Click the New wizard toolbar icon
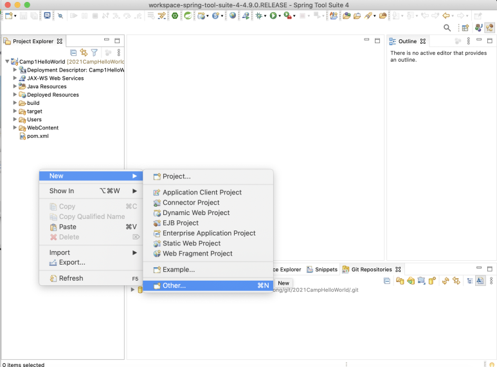497x367 pixels. pyautogui.click(x=8, y=15)
